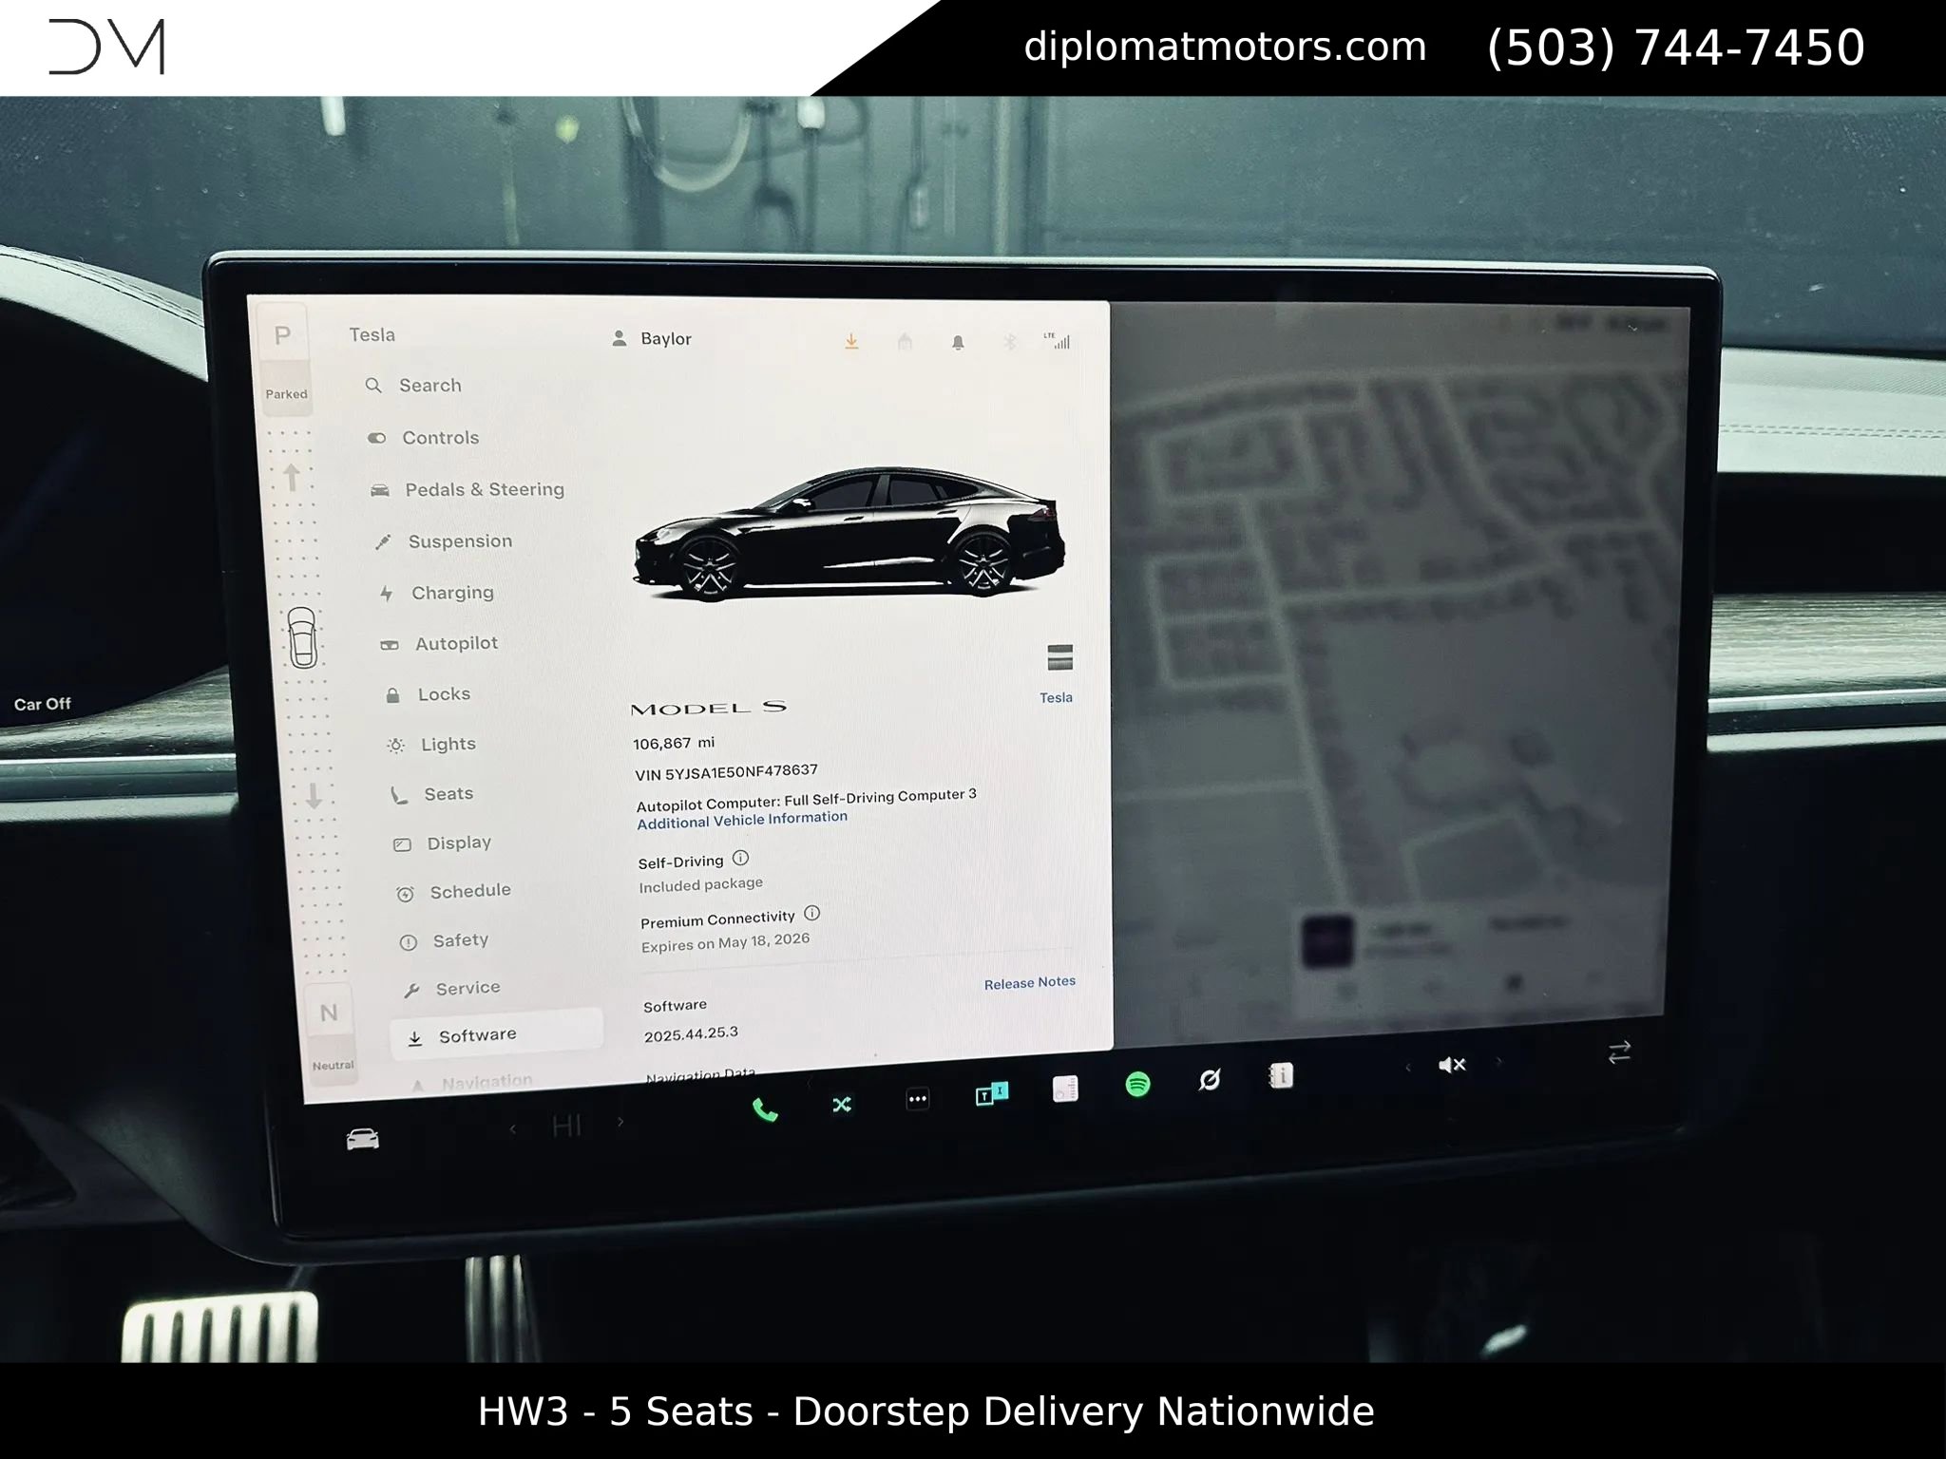The width and height of the screenshot is (1946, 1459).
Task: Tap the slashed-circle icon in the dock
Action: (1210, 1079)
